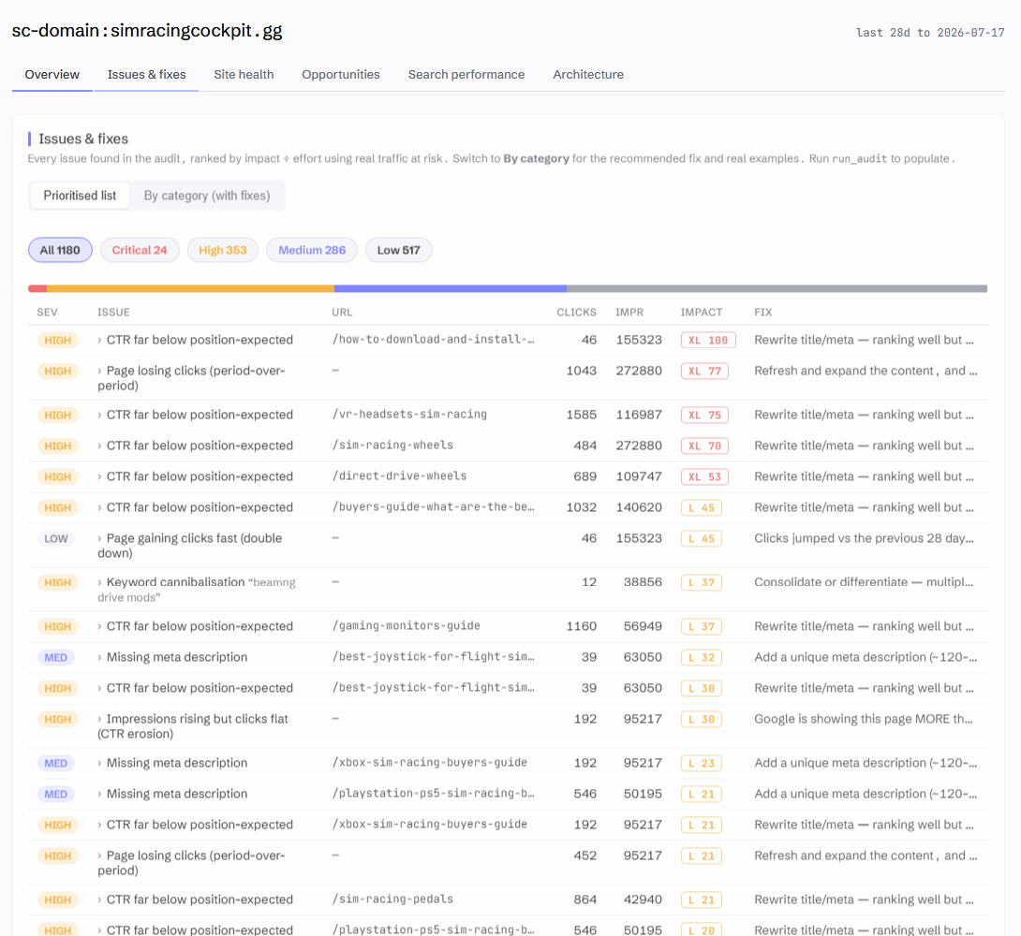This screenshot has width=1021, height=936.
Task: Expand CTR issue for /how-to-download-and-install row
Action: pyautogui.click(x=196, y=340)
